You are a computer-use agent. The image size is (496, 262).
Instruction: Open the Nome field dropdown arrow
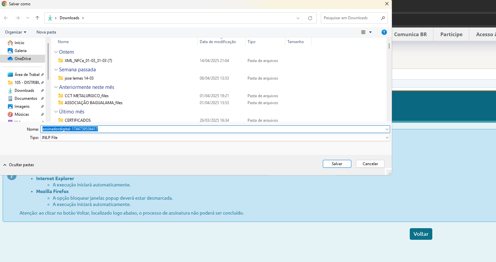(387, 129)
